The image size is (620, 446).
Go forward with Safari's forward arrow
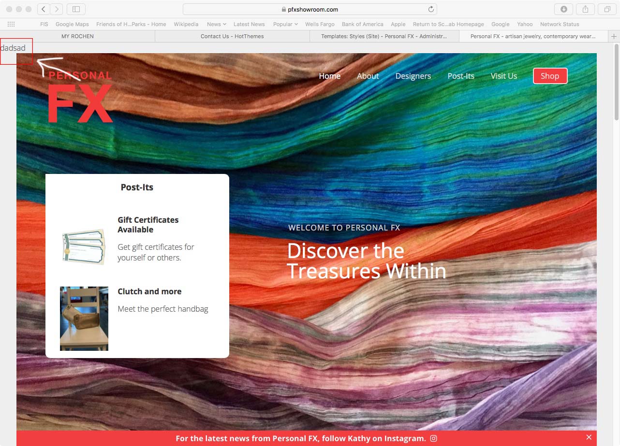click(x=57, y=9)
